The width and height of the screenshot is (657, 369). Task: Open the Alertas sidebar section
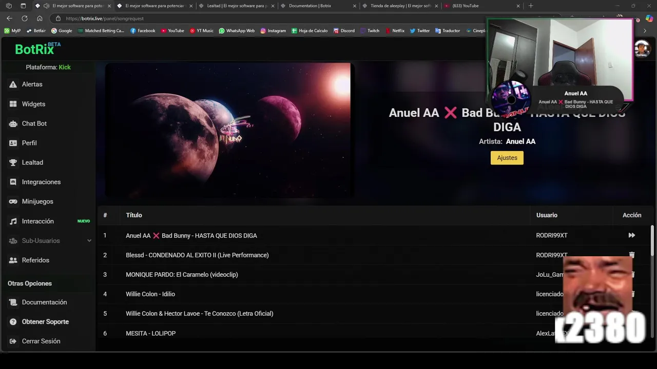pos(32,84)
